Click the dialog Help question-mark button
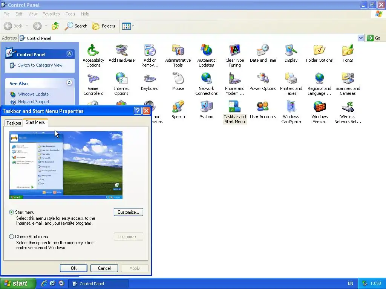The image size is (386, 289). [x=138, y=111]
